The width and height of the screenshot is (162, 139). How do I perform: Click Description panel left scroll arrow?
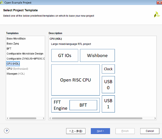[50, 118]
